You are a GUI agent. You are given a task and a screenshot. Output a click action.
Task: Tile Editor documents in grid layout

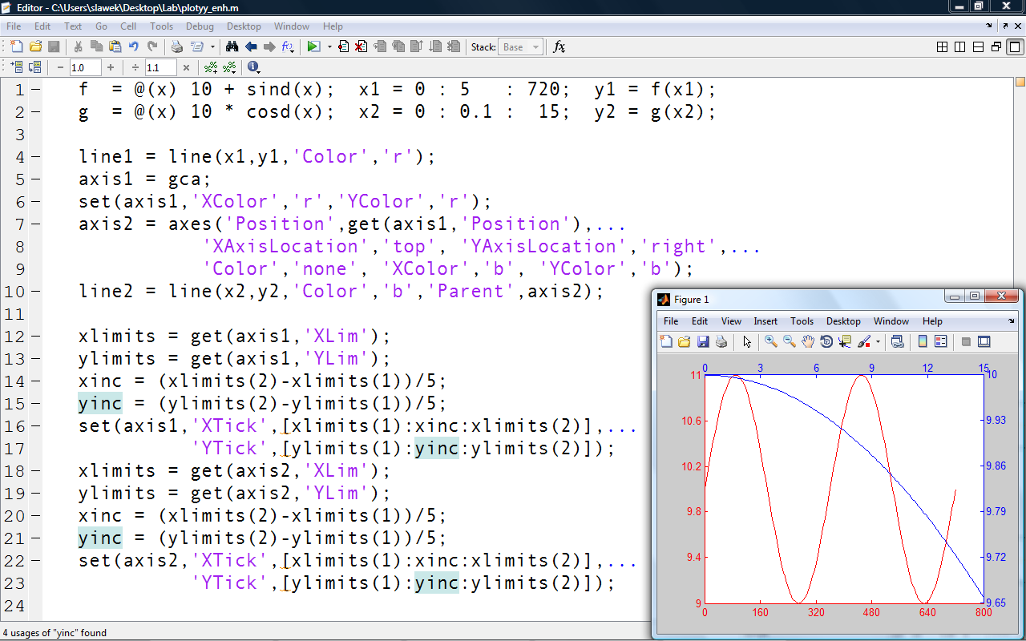[x=943, y=46]
